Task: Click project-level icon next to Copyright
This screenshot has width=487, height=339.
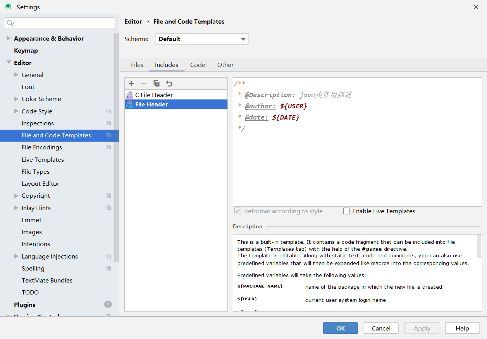Action: (108, 196)
